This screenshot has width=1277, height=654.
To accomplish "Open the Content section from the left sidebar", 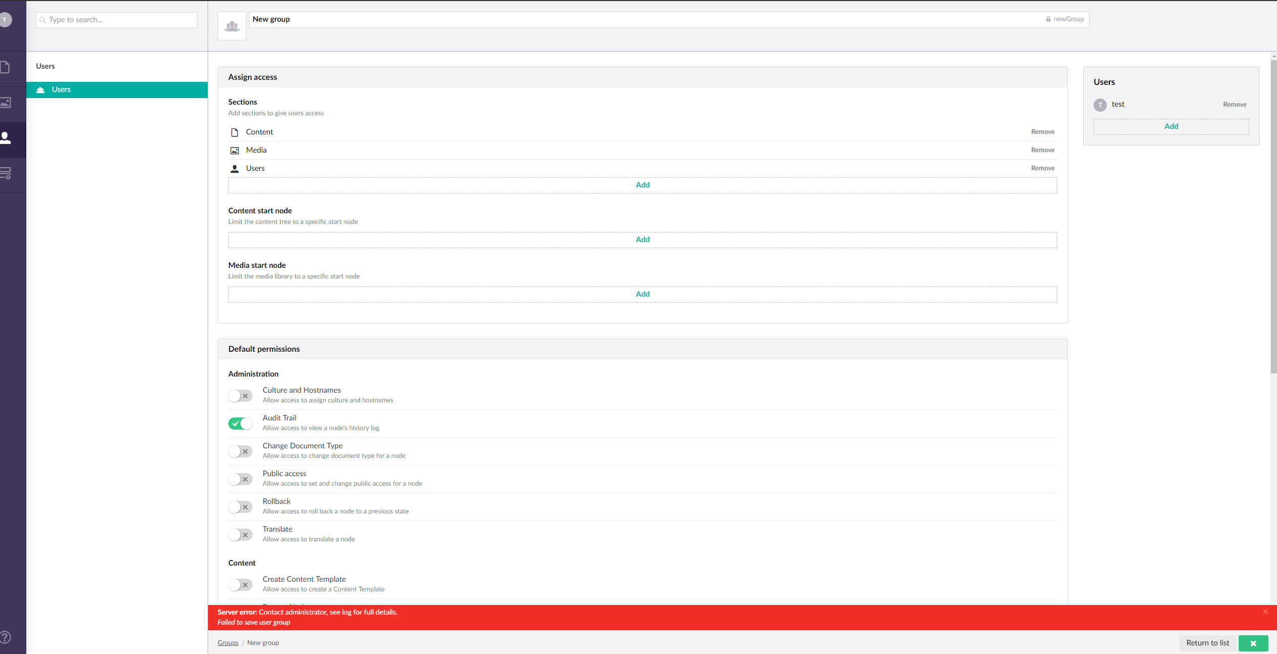I will tap(6, 67).
